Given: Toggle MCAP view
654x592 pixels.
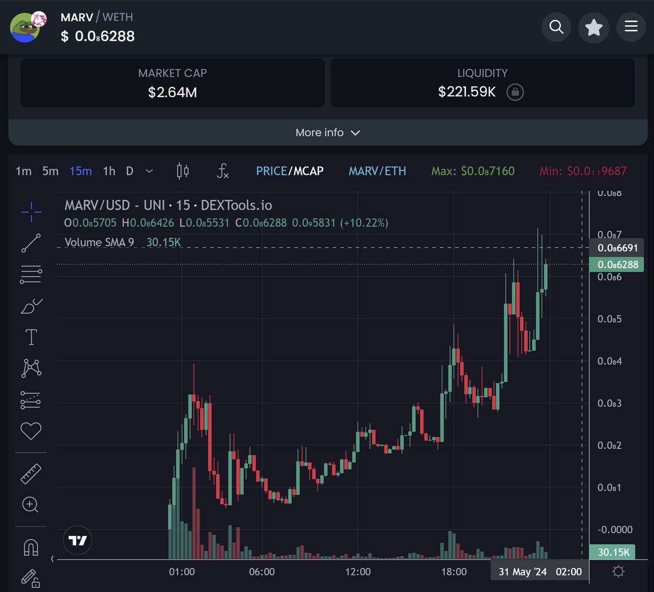Looking at the screenshot, I should [308, 171].
